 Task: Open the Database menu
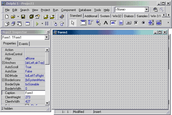tap(85, 10)
